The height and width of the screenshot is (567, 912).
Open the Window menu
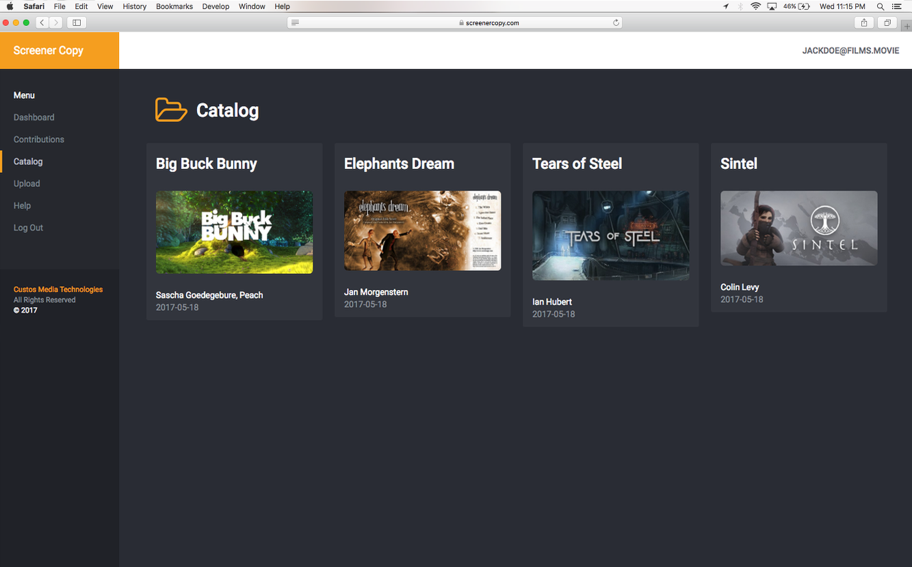252,6
